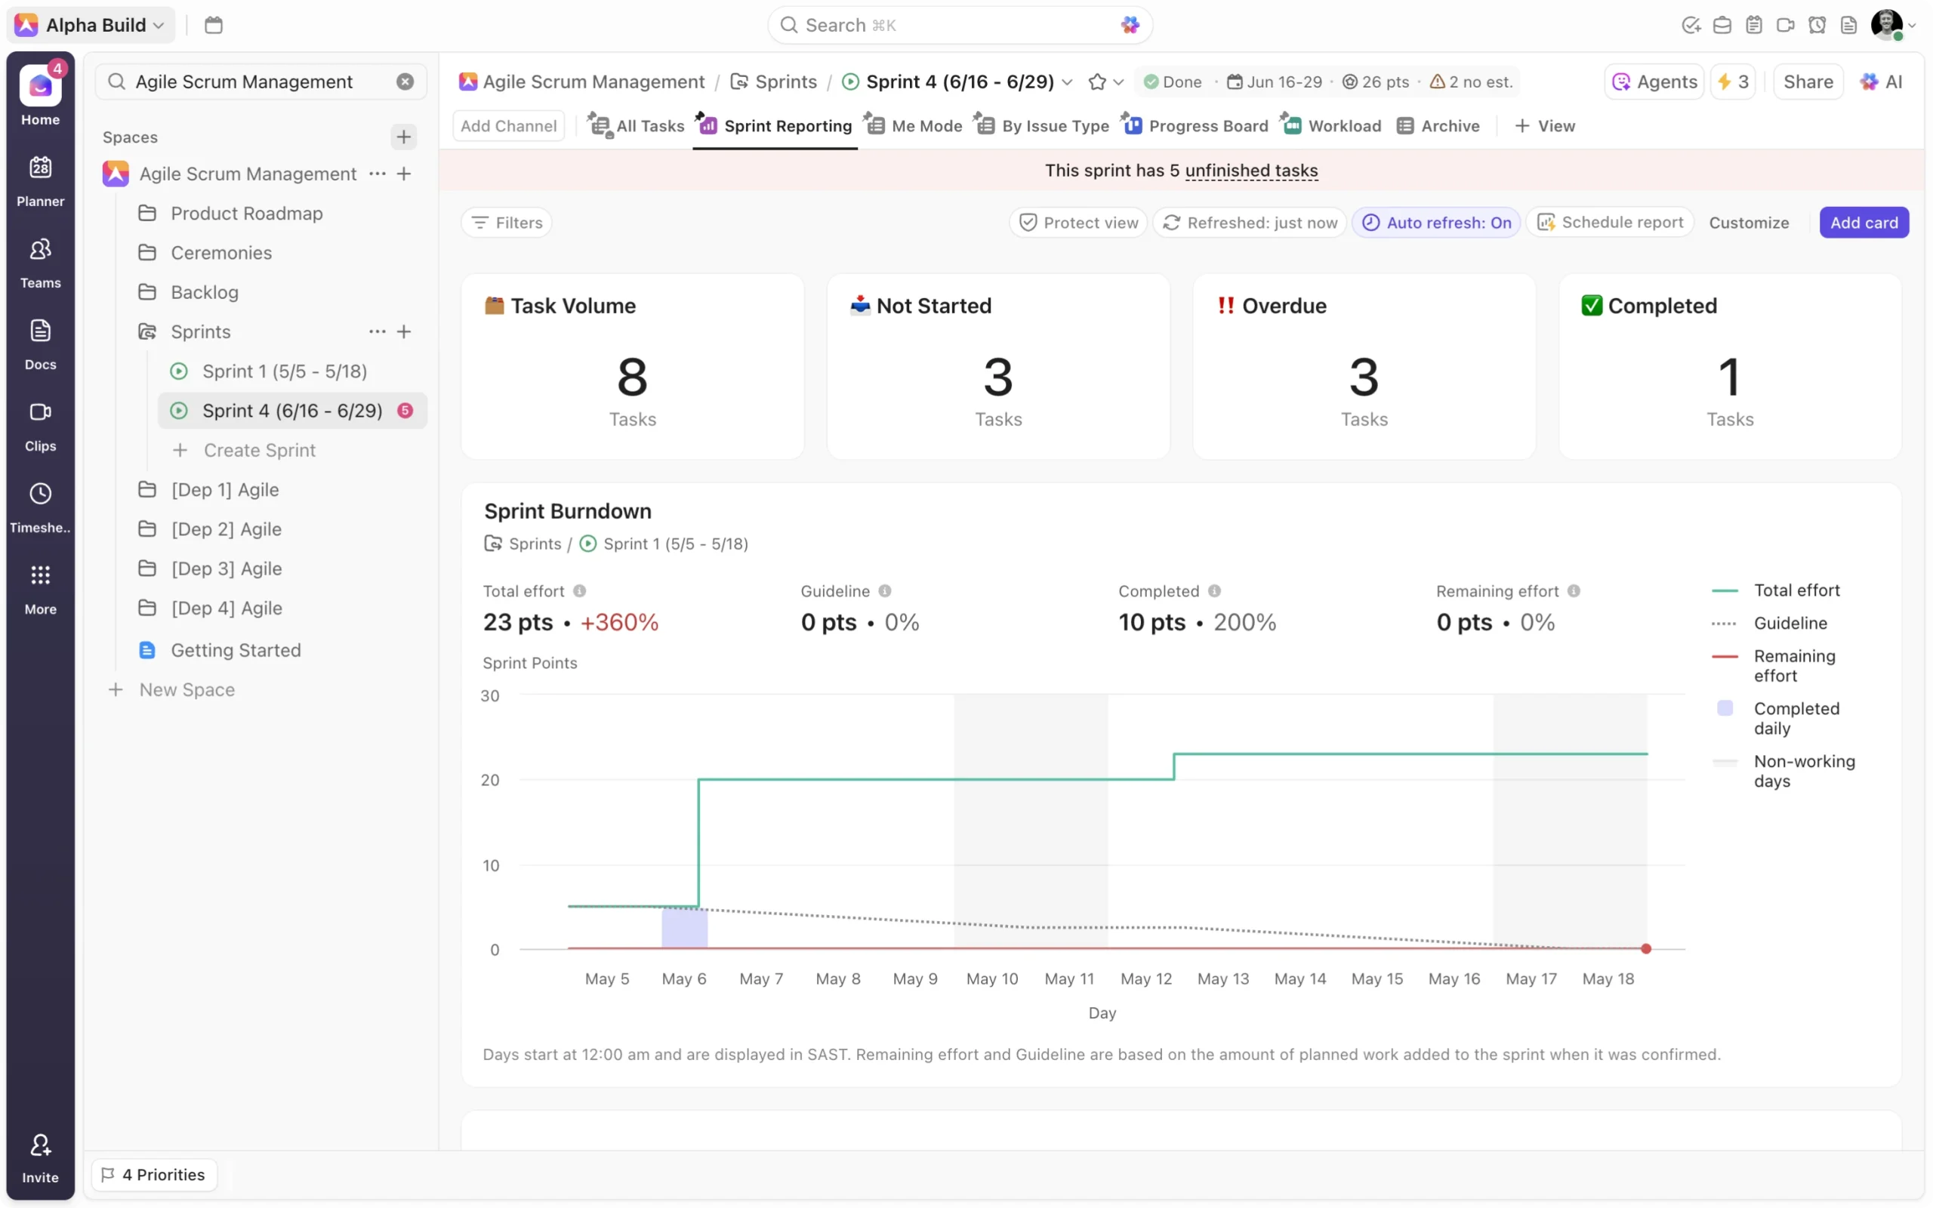Toggle Total effort line in chart legend
The height and width of the screenshot is (1208, 1933).
coord(1796,590)
